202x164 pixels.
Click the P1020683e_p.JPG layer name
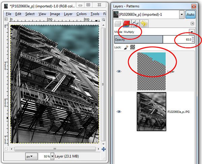click(x=178, y=112)
